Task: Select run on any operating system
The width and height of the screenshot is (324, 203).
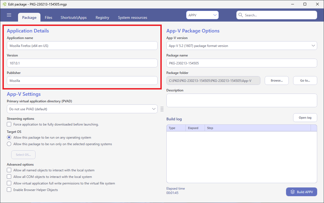Action: (9, 138)
